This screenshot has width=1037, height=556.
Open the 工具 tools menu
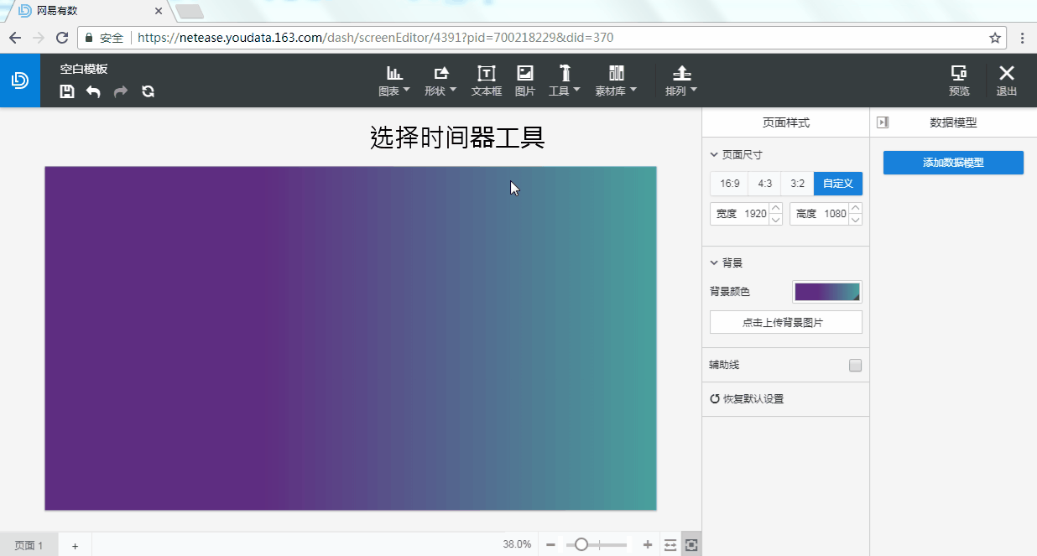(565, 81)
